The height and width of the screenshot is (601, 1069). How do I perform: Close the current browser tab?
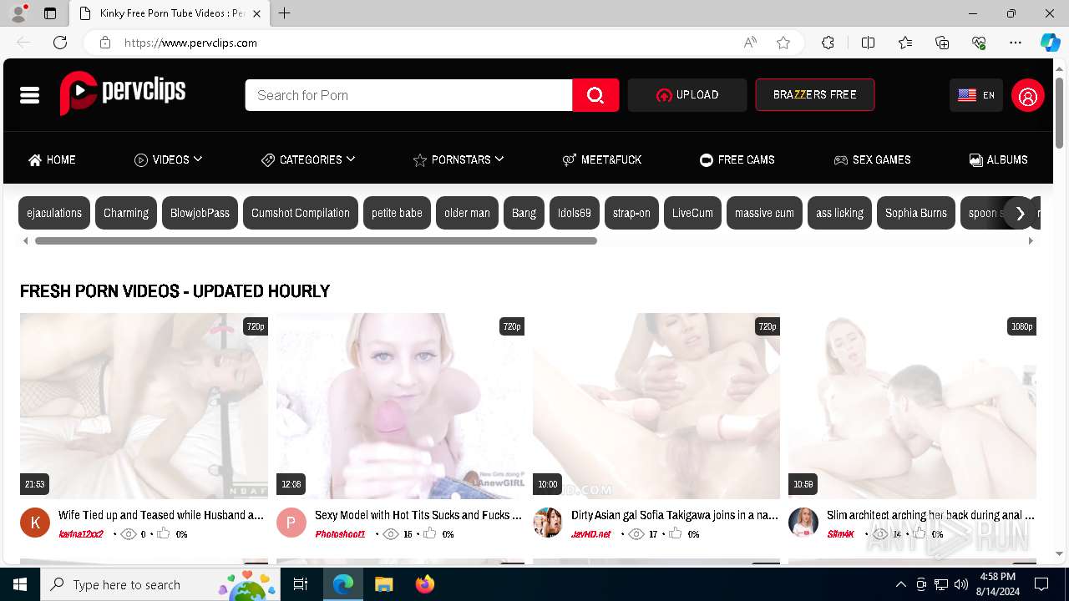click(257, 13)
